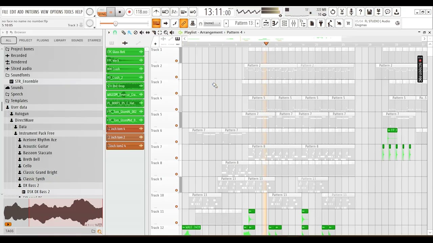Toggle typing keyboard to piano icon
The width and height of the screenshot is (433, 243).
[x=156, y=23]
